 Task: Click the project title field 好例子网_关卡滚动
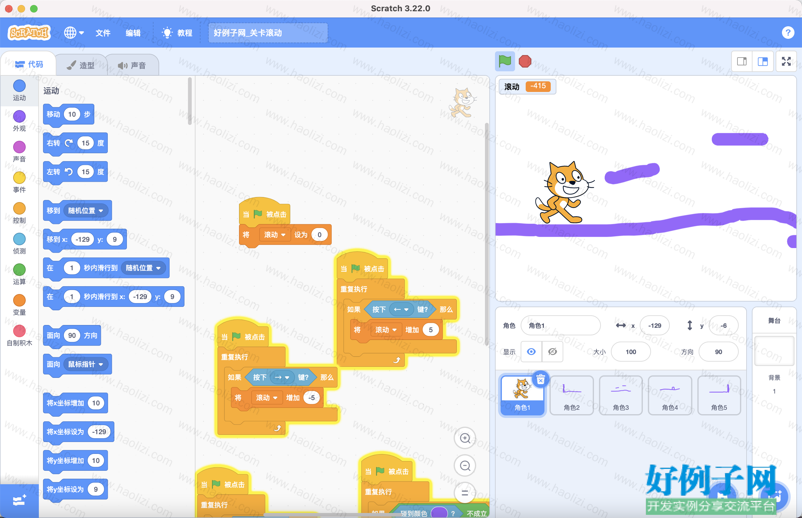click(x=268, y=33)
